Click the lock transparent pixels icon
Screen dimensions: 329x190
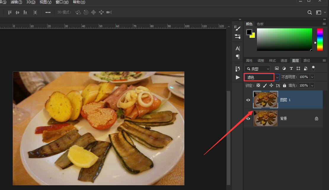[258, 85]
